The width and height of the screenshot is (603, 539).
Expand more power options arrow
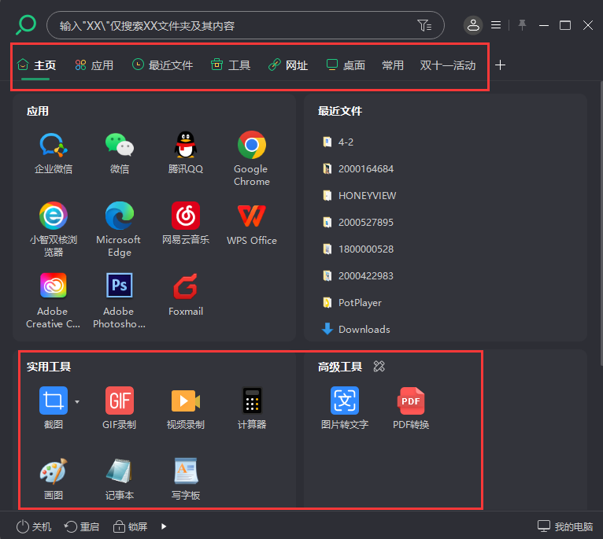(164, 526)
